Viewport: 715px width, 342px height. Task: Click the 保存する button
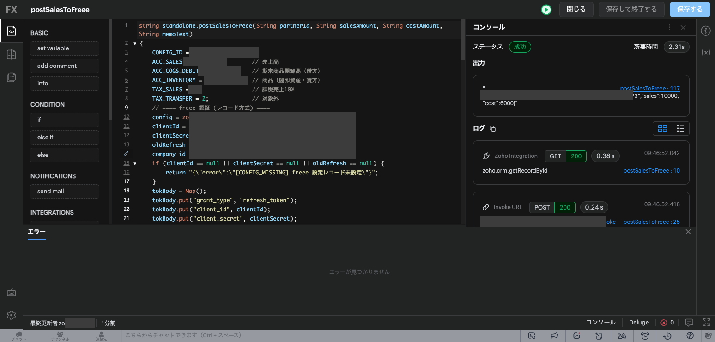tap(690, 9)
